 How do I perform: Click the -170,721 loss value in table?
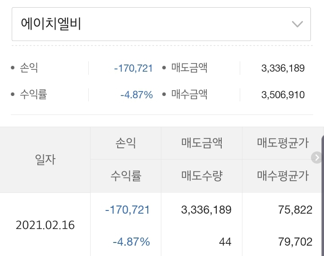[x=127, y=210]
